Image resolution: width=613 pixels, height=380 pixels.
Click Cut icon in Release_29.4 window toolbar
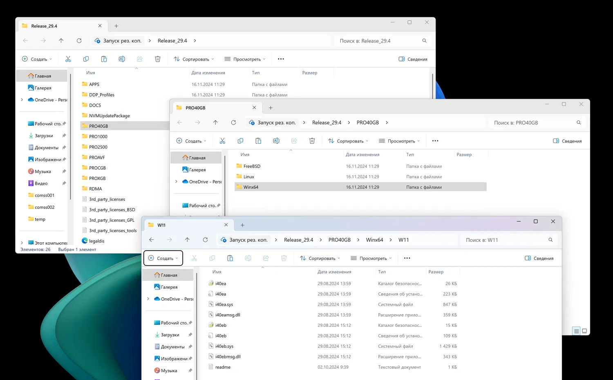tap(68, 59)
